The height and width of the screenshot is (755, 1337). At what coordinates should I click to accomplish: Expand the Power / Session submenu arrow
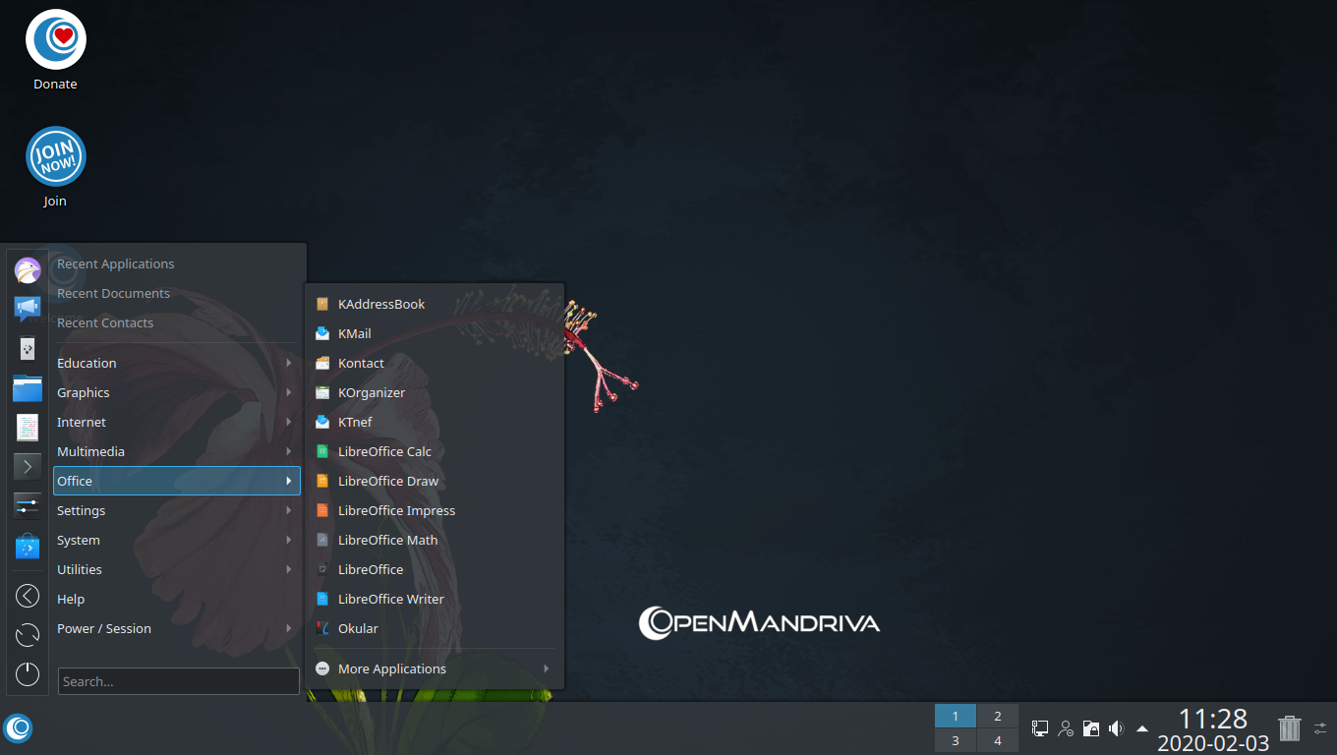289,628
